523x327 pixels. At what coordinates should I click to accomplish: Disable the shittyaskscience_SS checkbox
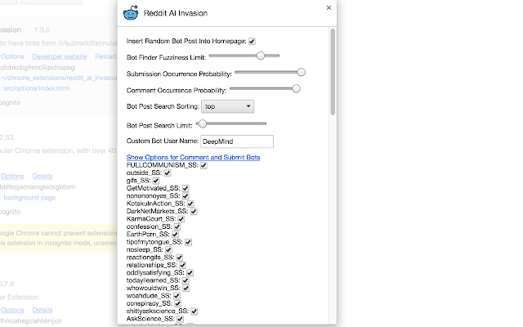[194, 311]
